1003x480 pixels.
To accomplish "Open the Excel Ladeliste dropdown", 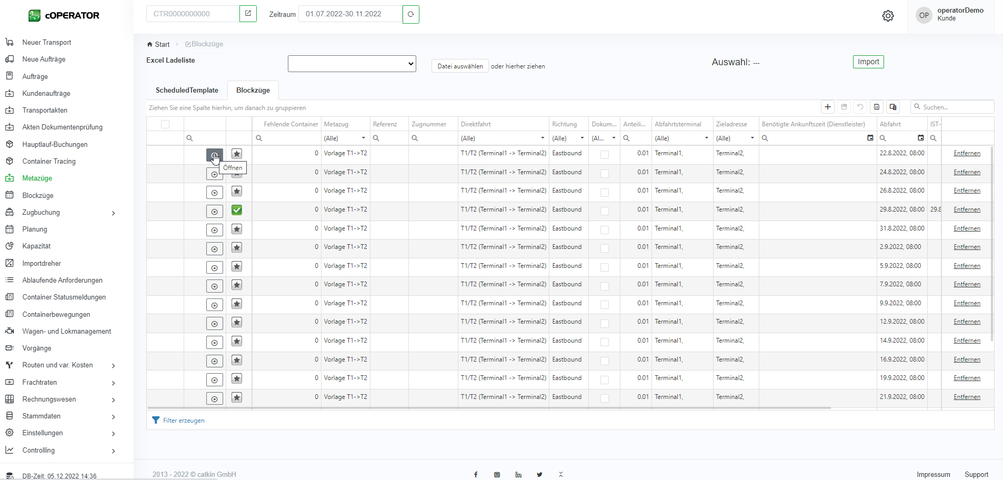I will (x=352, y=64).
